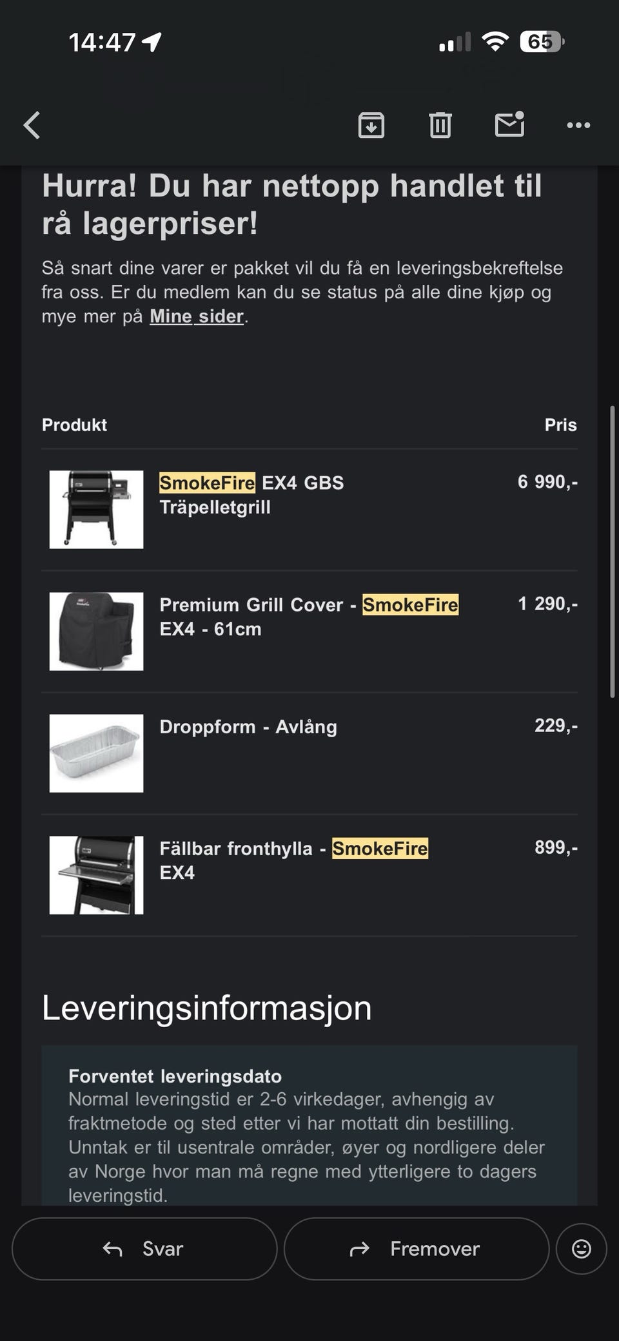This screenshot has width=619, height=1341.
Task: Tap the Premium Grill Cover product image
Action: 97,632
